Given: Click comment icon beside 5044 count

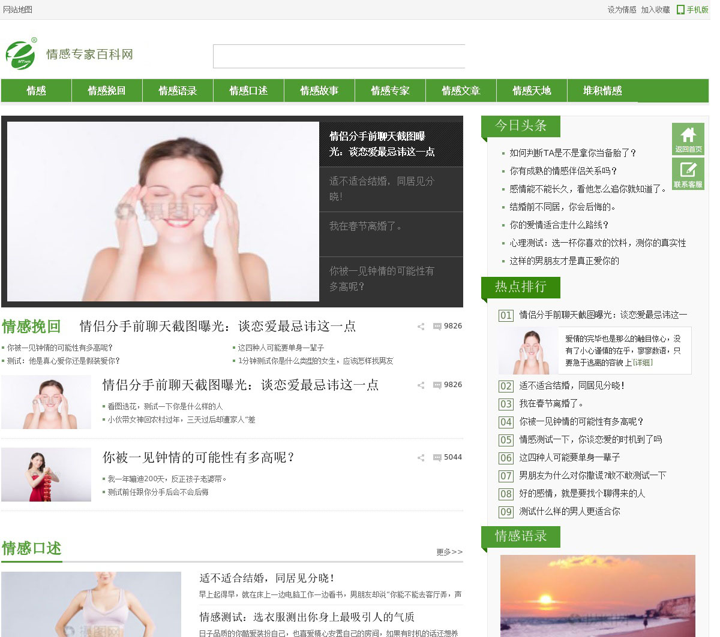Looking at the screenshot, I should click(437, 458).
